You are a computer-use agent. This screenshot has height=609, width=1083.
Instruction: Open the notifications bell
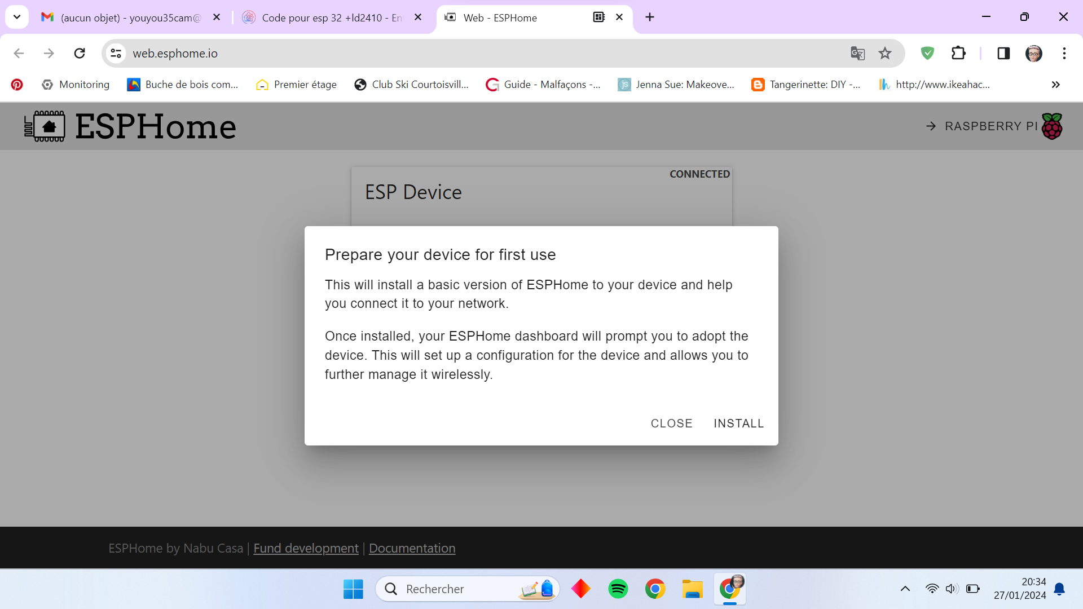tap(1059, 589)
